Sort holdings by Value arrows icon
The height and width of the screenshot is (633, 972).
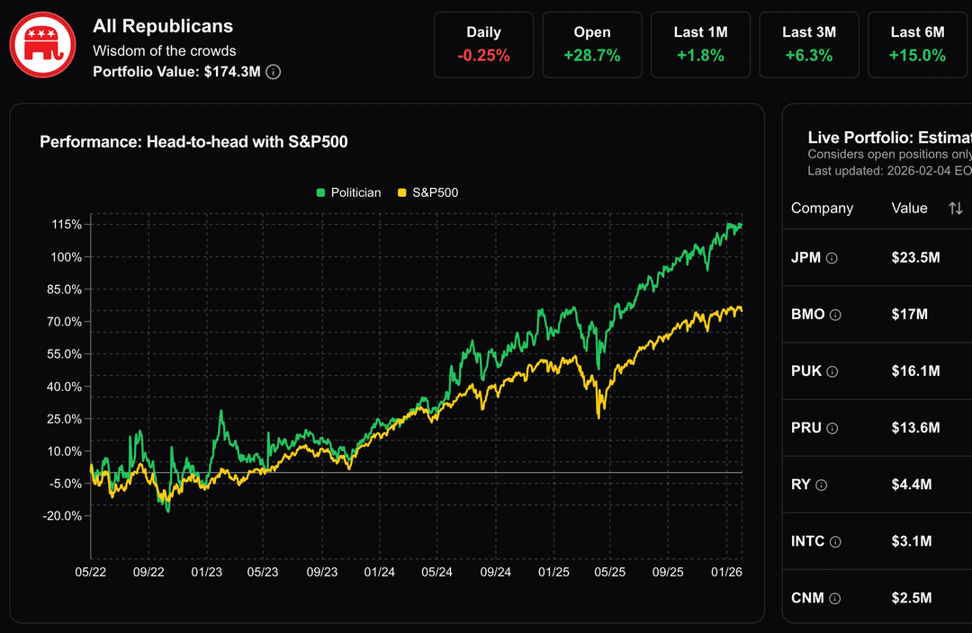pos(955,209)
